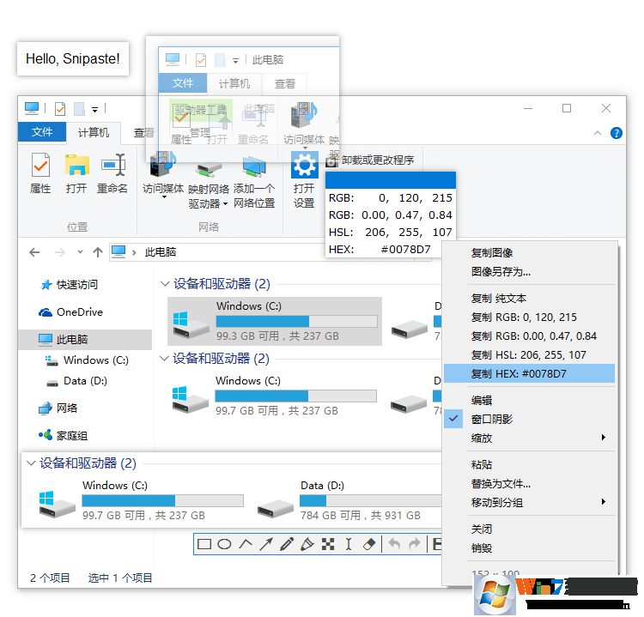
Task: Choose 复制 HSL: 206, 255, 107
Action: point(529,354)
